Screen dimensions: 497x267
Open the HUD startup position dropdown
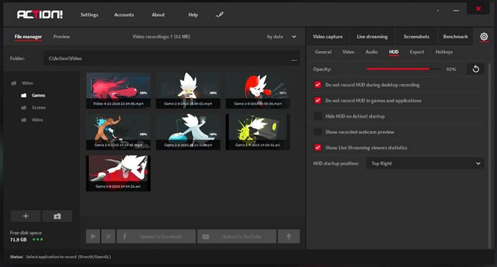coord(425,163)
